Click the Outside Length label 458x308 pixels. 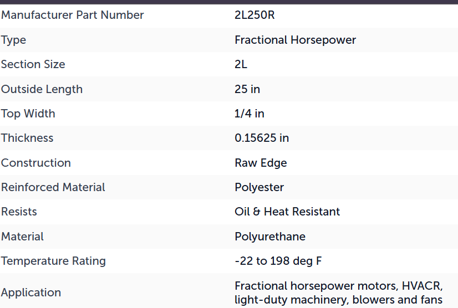(x=42, y=89)
